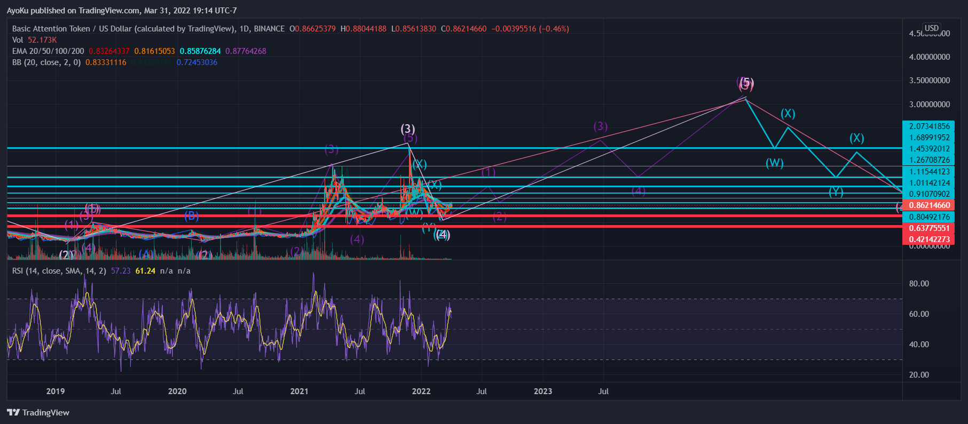Click the EMA 100 value 0.85876284
This screenshot has width=968, height=424.
coord(200,51)
